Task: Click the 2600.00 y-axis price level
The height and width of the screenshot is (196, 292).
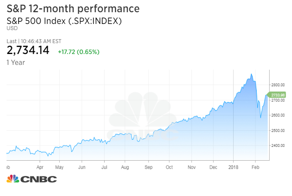Action: pyautogui.click(x=277, y=115)
